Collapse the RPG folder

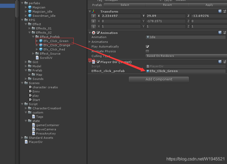pyautogui.click(x=22, y=20)
